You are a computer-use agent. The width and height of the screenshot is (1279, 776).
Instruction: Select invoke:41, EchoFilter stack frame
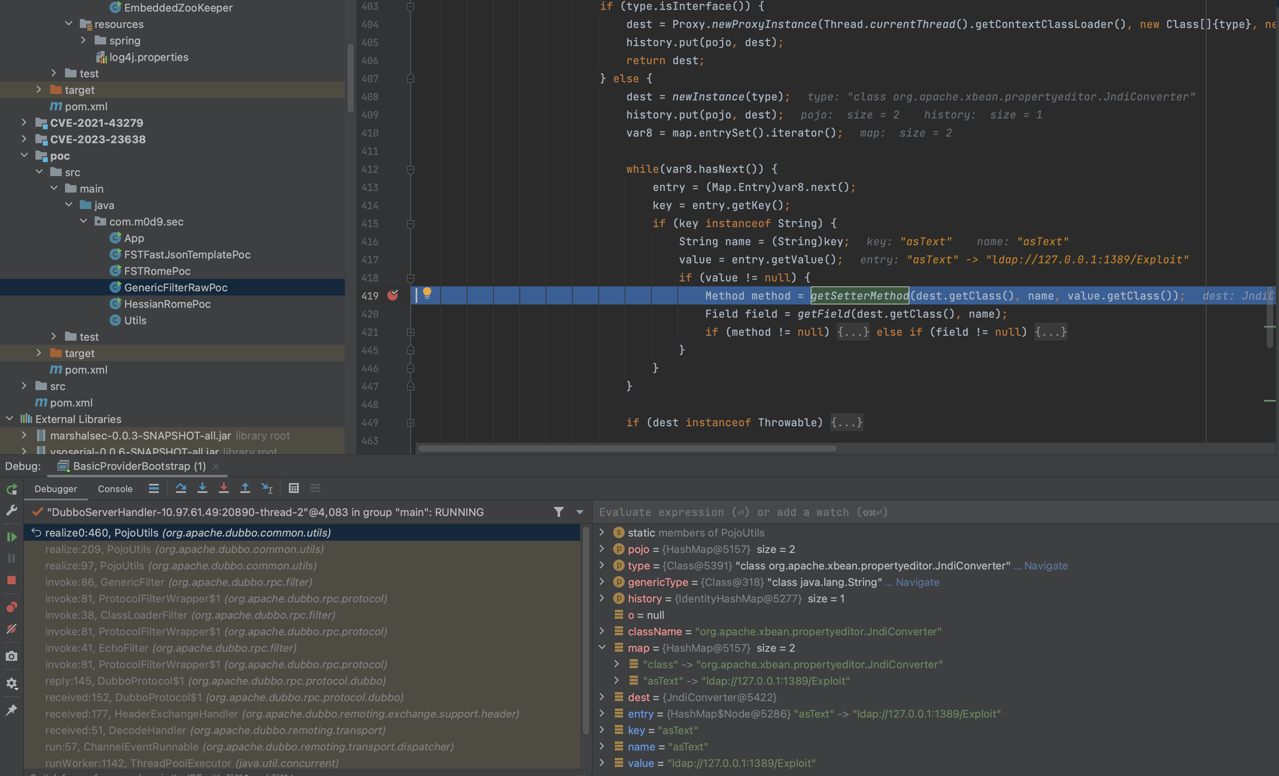click(171, 648)
